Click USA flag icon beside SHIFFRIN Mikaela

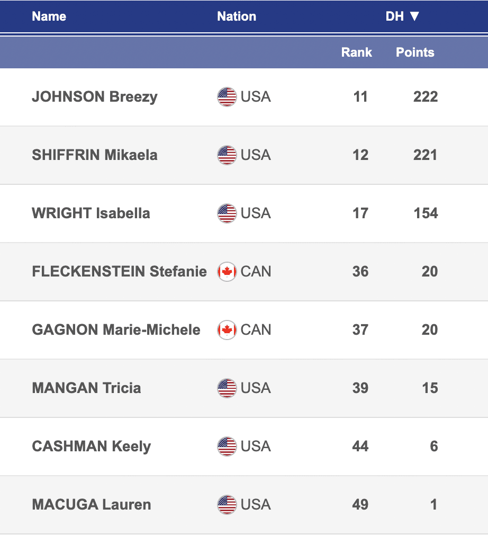[227, 155]
